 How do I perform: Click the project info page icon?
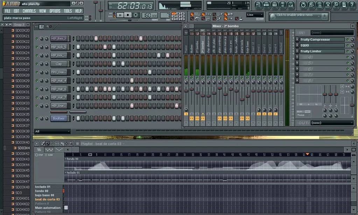coord(344,5)
